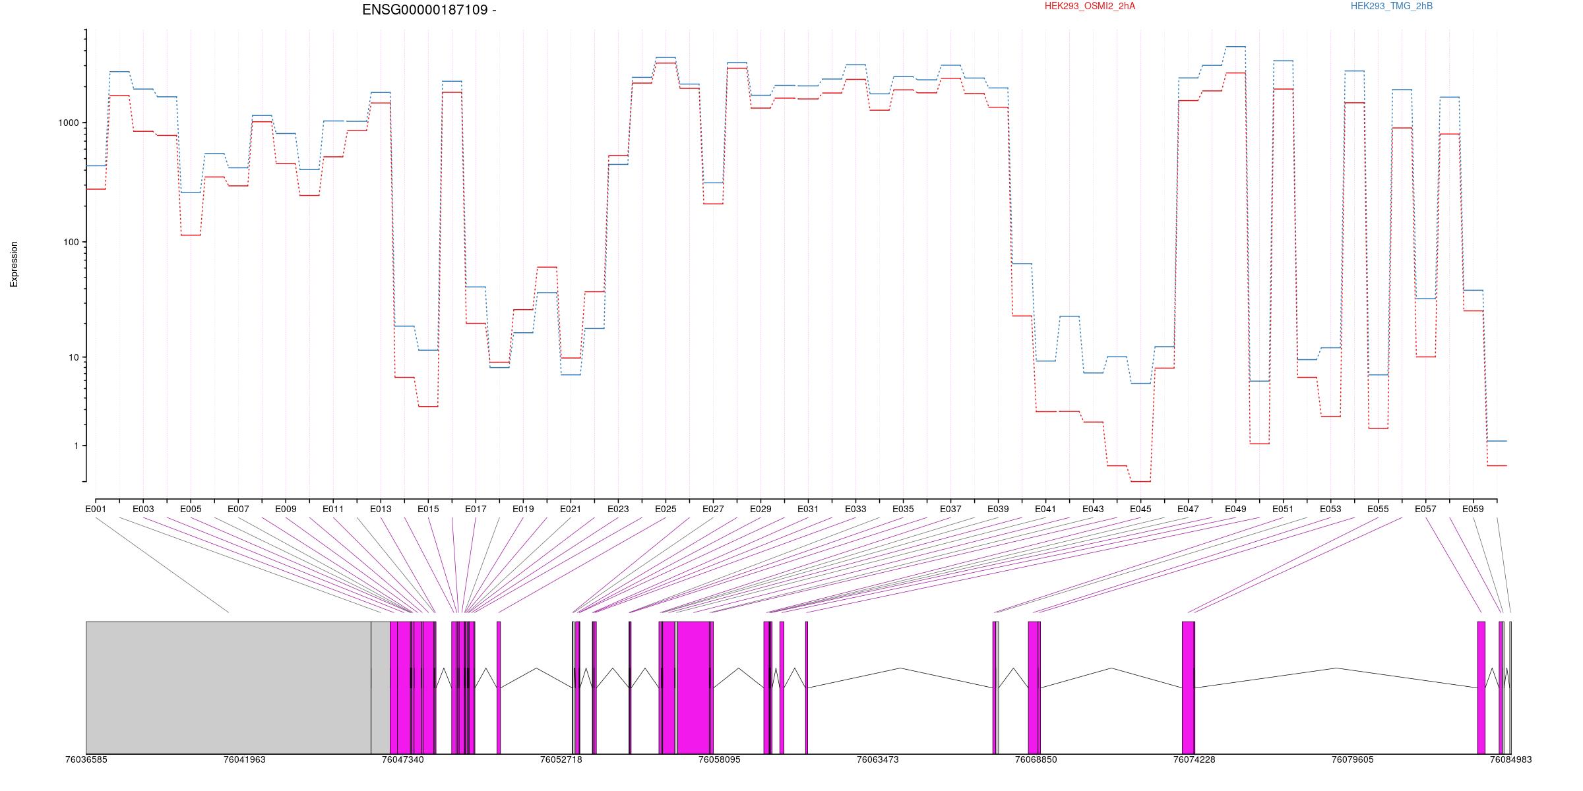This screenshot has height=791, width=1583.
Task: Click exon label E053
Action: tap(1330, 509)
